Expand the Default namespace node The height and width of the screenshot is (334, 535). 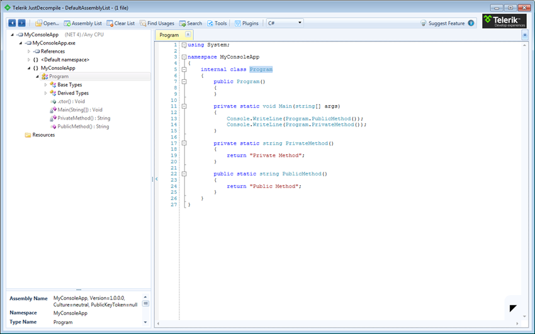coord(29,60)
